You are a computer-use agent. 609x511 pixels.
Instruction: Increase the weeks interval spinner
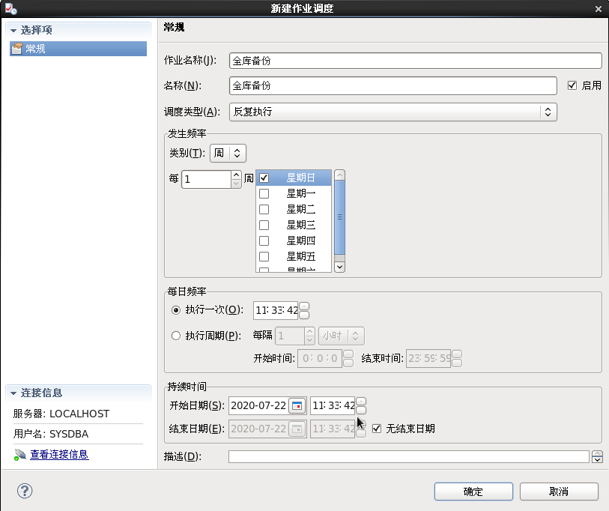click(x=236, y=175)
